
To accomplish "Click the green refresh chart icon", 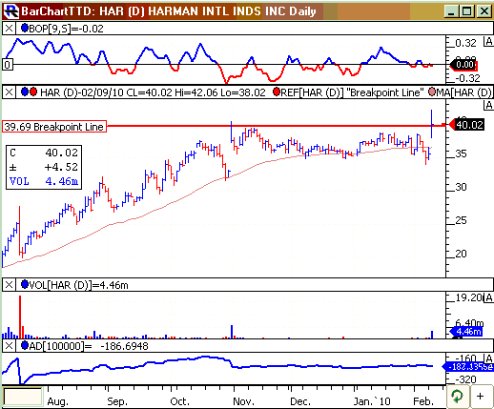I will (x=458, y=397).
